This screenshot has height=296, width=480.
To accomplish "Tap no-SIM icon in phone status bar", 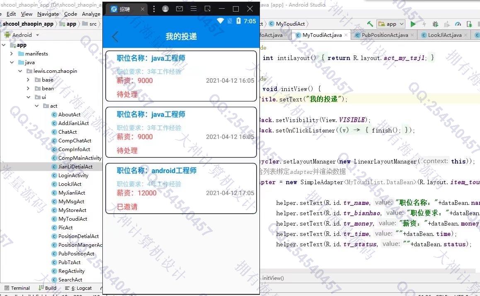I will tap(230, 21).
